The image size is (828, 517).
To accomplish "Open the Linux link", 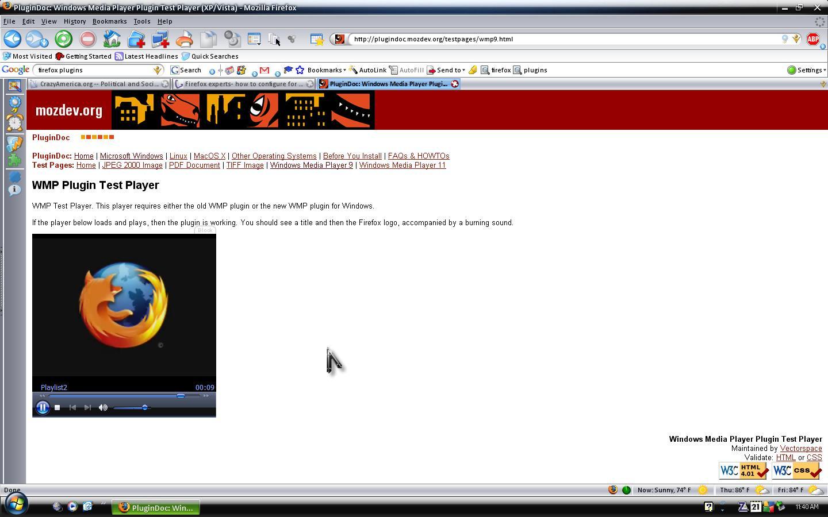I will 178,156.
